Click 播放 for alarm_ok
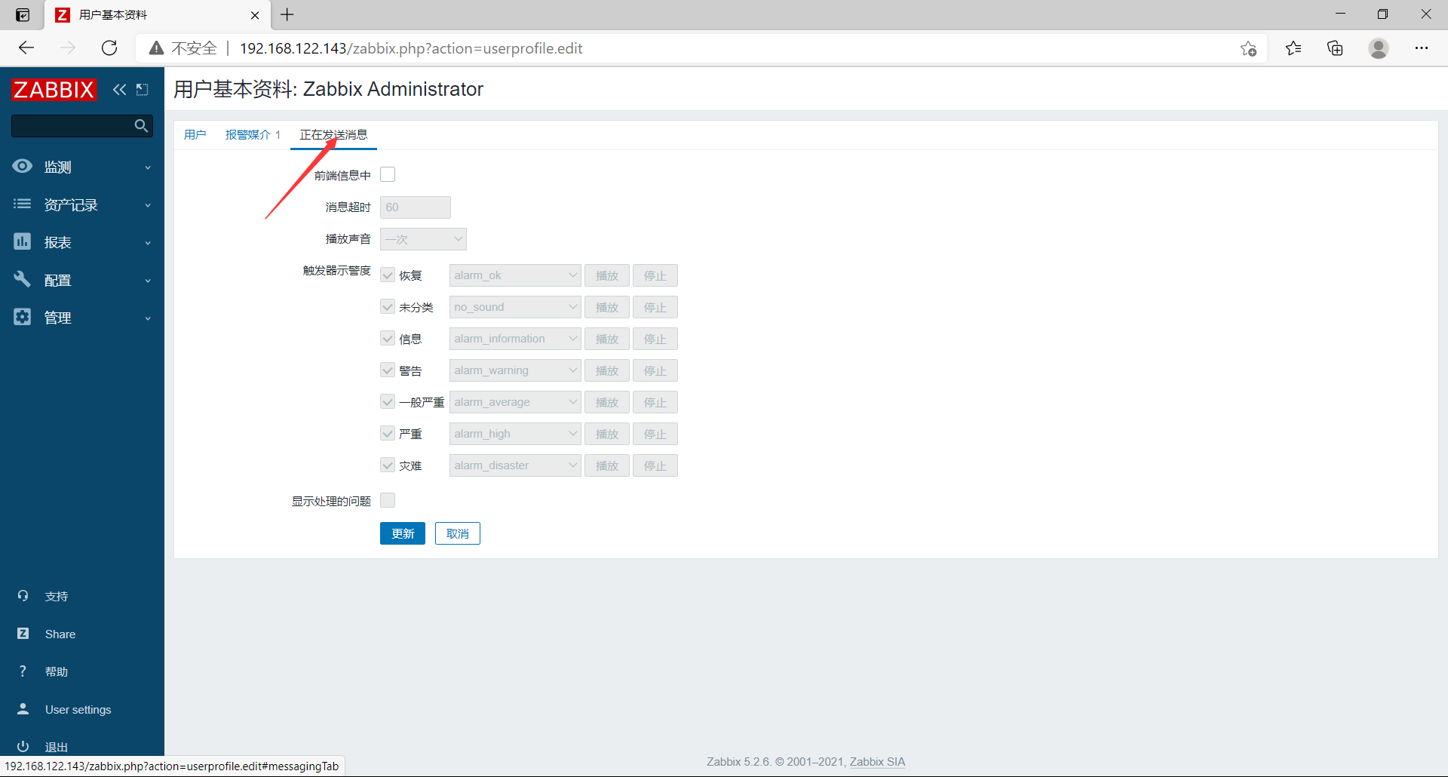This screenshot has height=777, width=1448. pyautogui.click(x=607, y=275)
